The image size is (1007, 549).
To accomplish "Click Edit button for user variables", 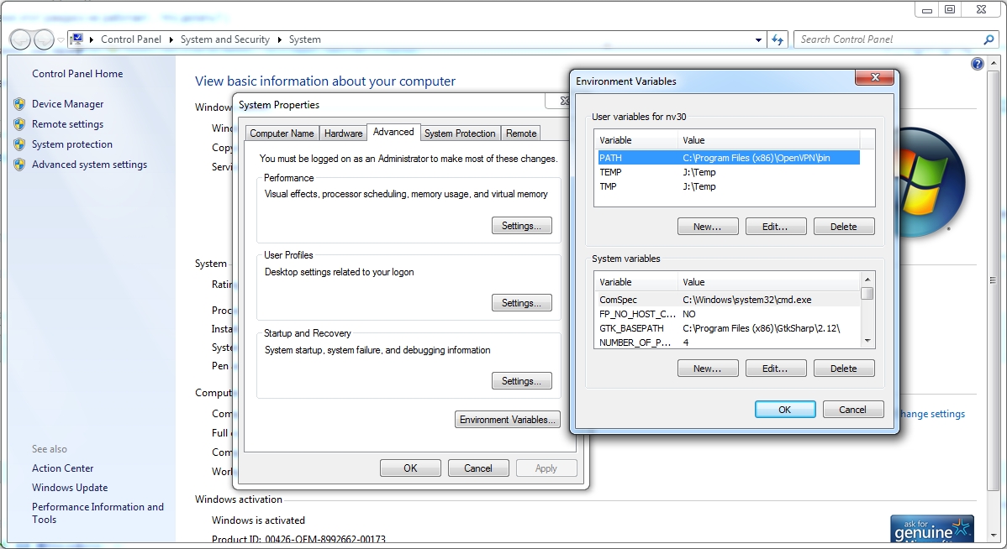I will pos(774,227).
